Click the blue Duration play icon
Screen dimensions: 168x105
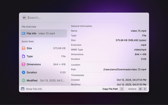click(23, 72)
